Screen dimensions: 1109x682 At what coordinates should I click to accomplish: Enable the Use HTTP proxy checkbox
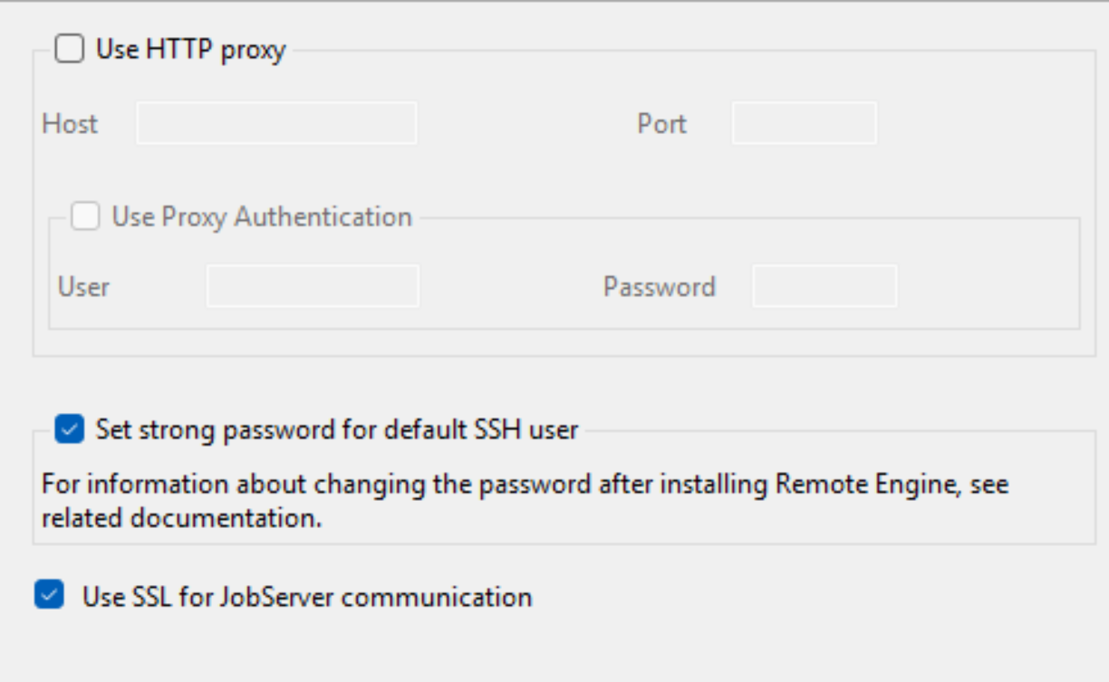pos(69,49)
